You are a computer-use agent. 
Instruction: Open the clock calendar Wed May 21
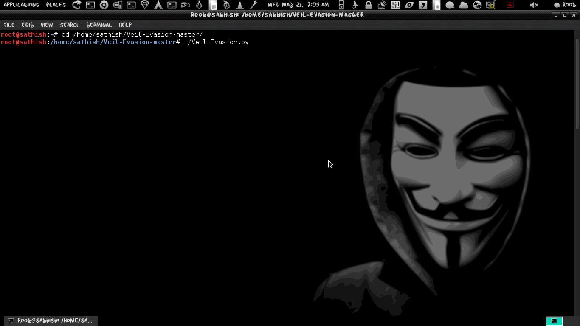(298, 5)
